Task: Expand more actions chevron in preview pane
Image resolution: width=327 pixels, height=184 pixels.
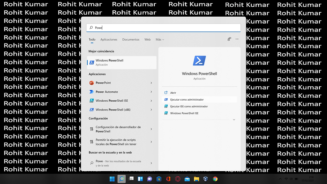Action: 234,120
